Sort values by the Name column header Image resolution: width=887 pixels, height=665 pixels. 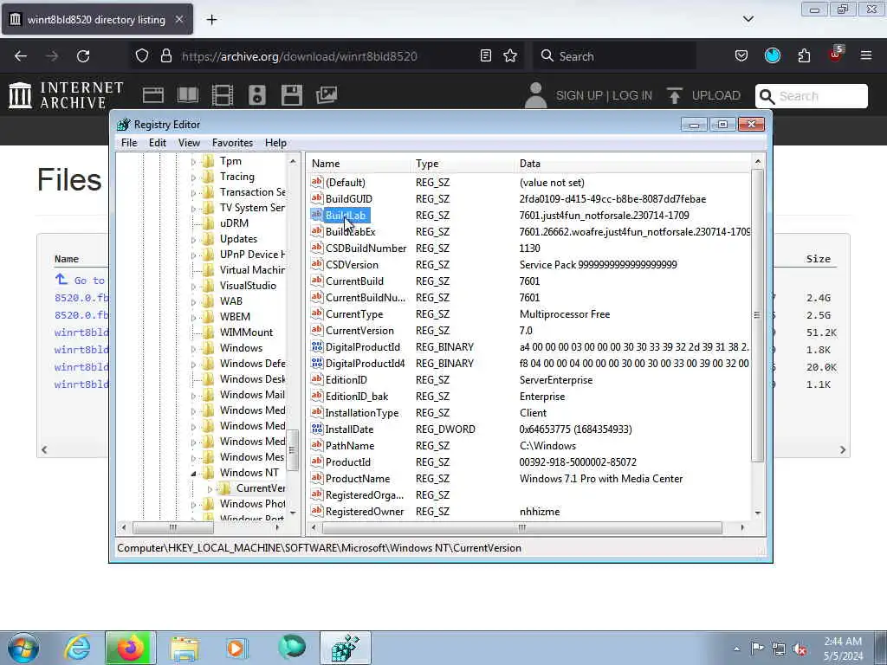pos(359,164)
